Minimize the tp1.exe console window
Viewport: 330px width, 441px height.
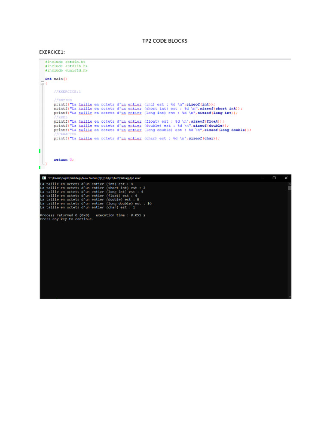pos(263,178)
